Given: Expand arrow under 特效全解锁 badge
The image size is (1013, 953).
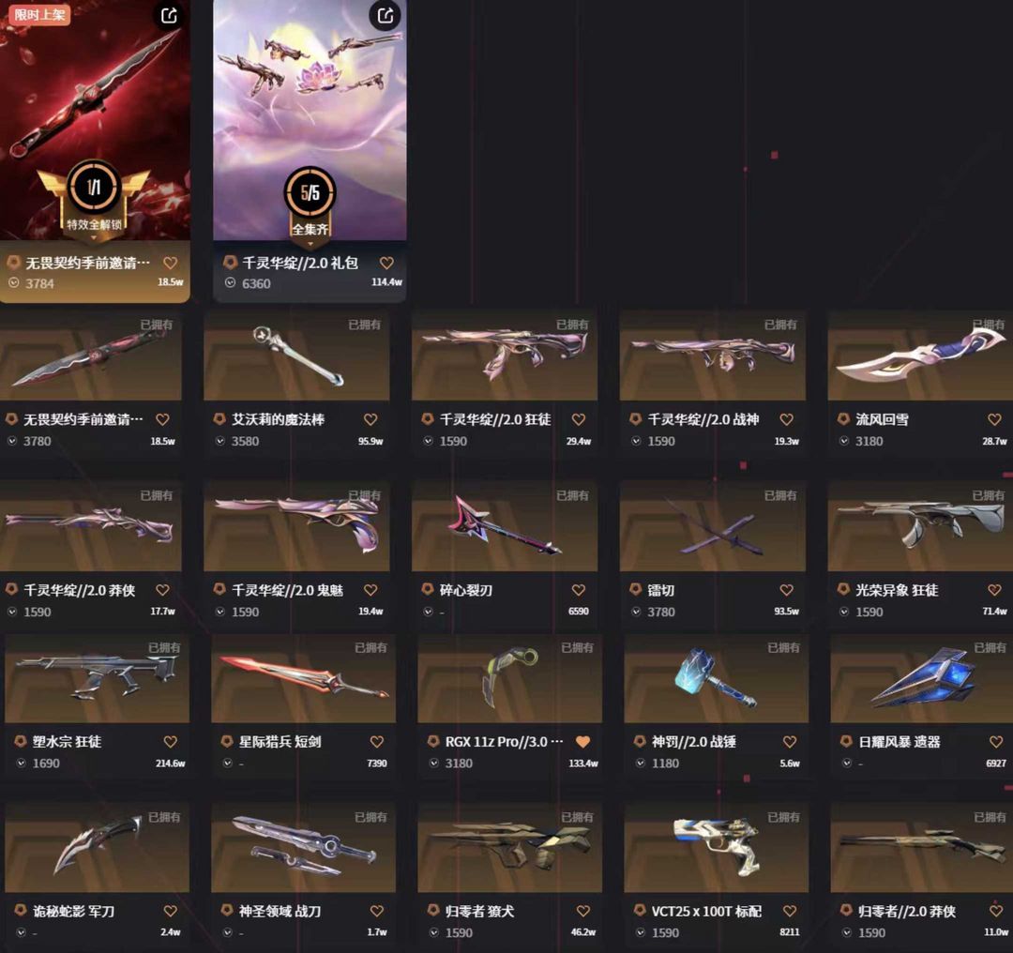Looking at the screenshot, I should coord(94,238).
